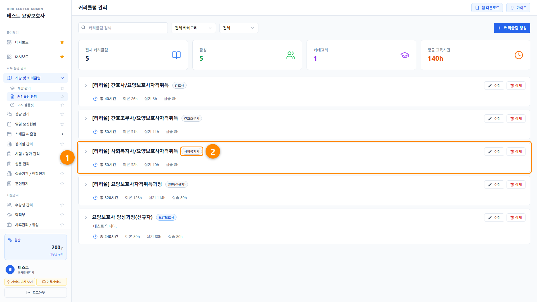Open the 전체 status filter dropdown
Image resolution: width=537 pixels, height=302 pixels.
pos(239,28)
